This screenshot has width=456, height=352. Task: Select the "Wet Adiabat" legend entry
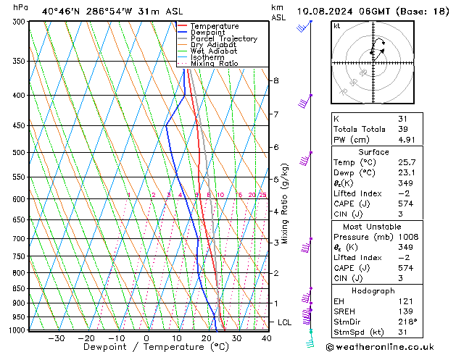point(214,51)
